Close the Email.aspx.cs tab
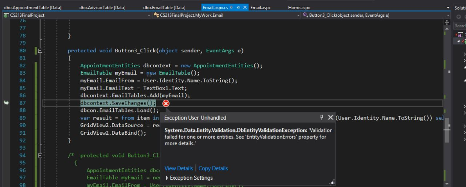Screen dimensions: 466x187 [x=245, y=7]
